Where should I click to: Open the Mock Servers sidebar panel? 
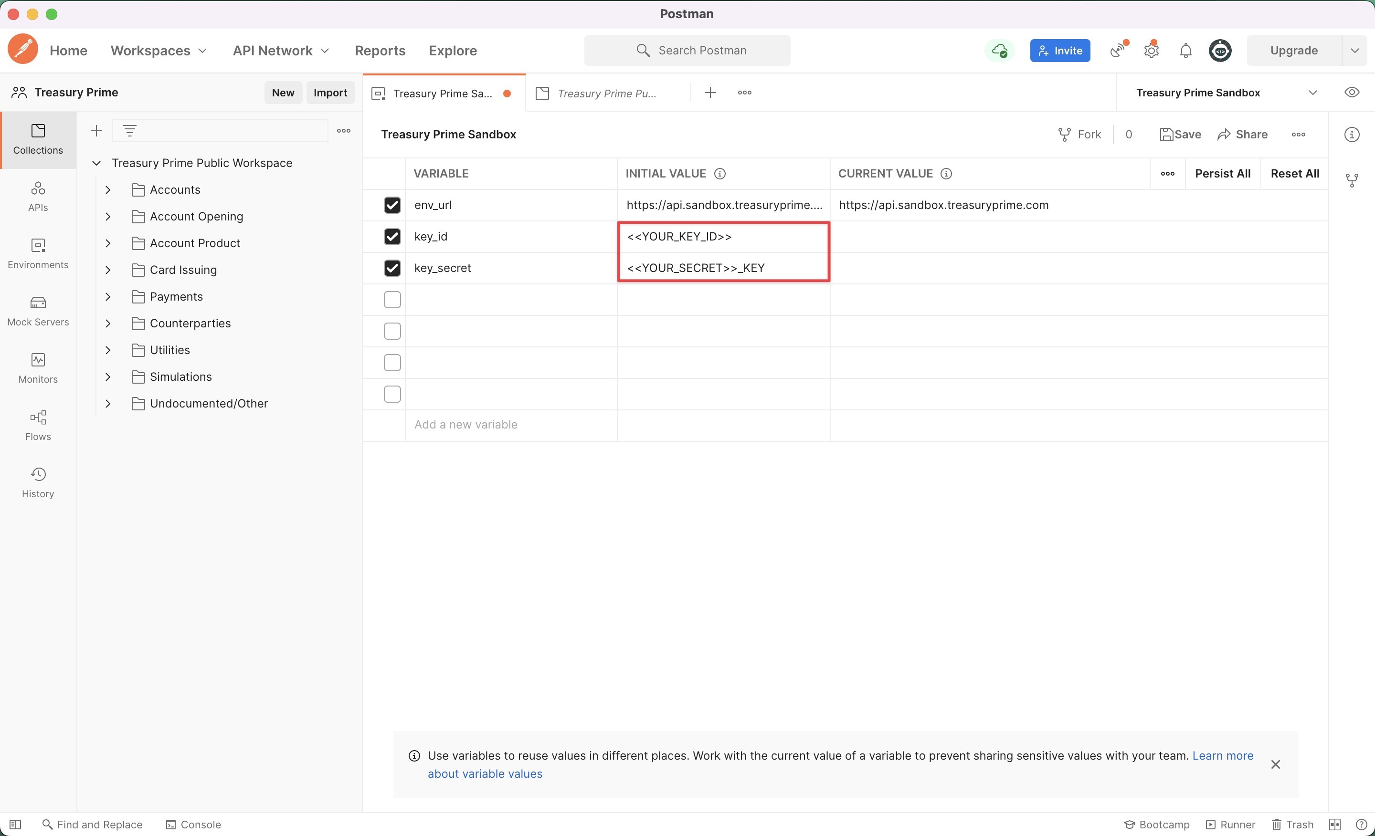pos(38,311)
